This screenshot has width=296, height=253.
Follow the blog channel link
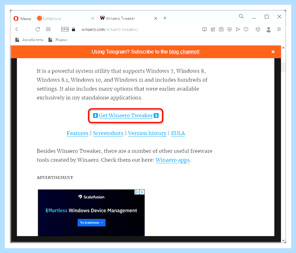(x=184, y=52)
